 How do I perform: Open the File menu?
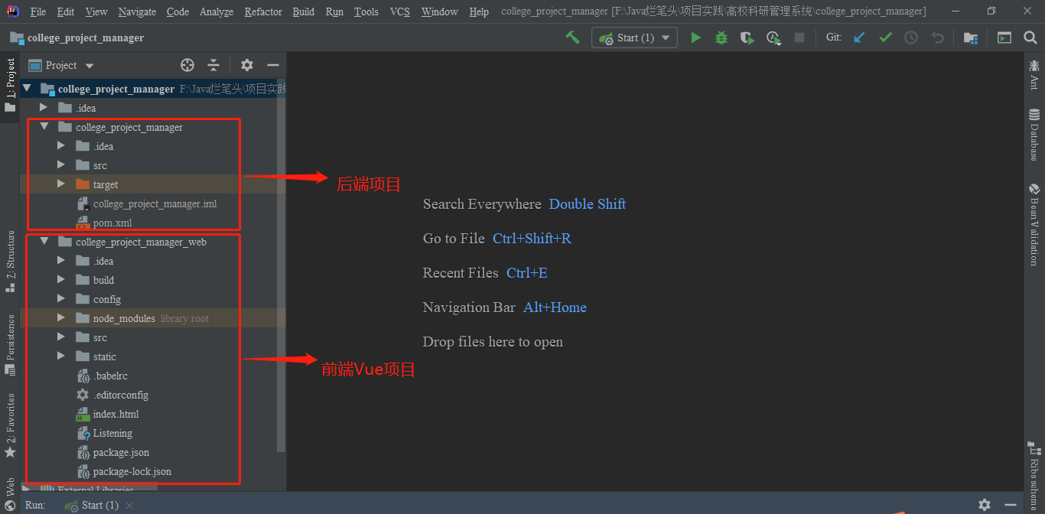point(37,11)
